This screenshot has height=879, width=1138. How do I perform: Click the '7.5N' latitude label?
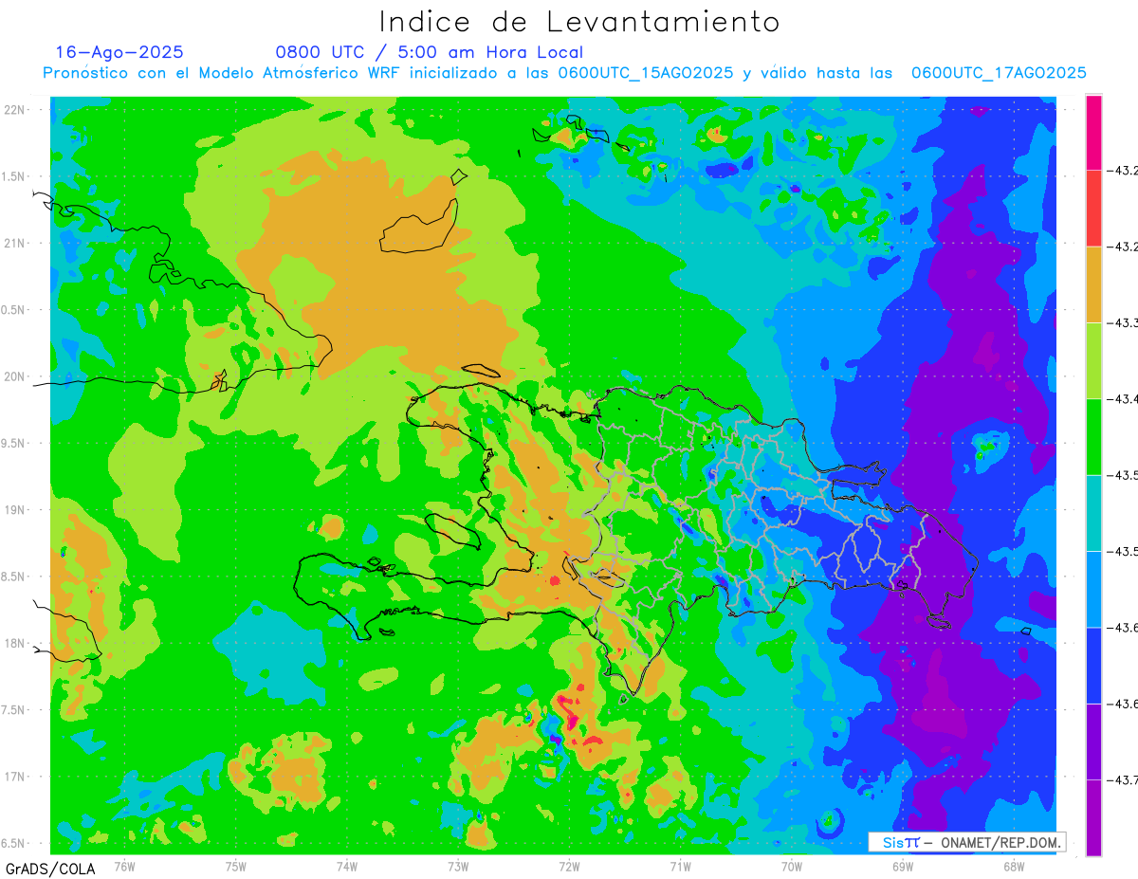[x=12, y=710]
